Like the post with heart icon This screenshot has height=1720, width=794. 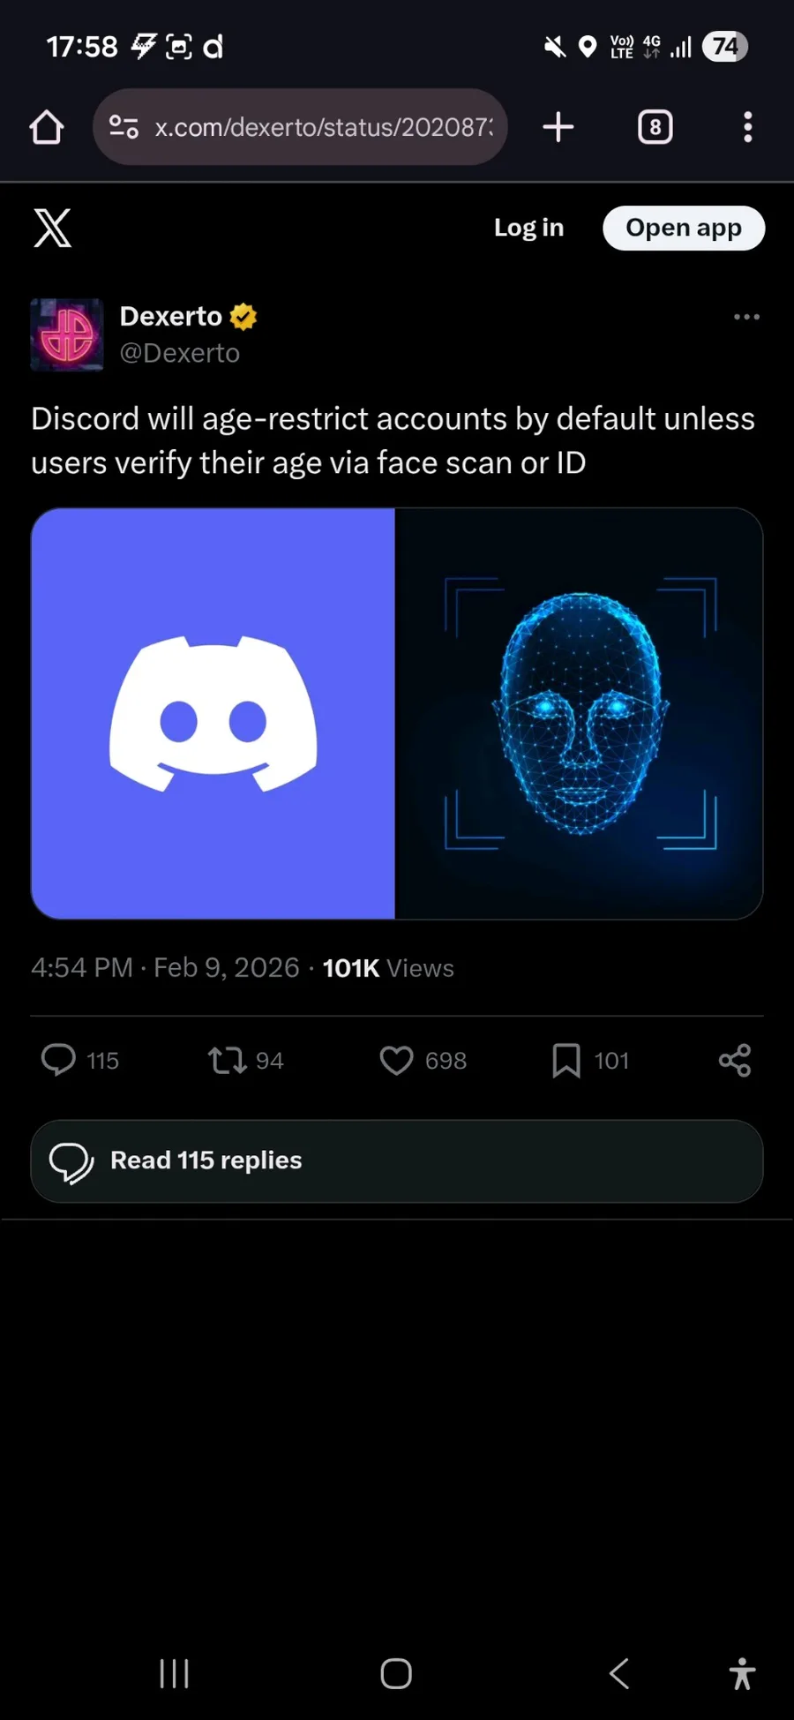pyautogui.click(x=396, y=1060)
